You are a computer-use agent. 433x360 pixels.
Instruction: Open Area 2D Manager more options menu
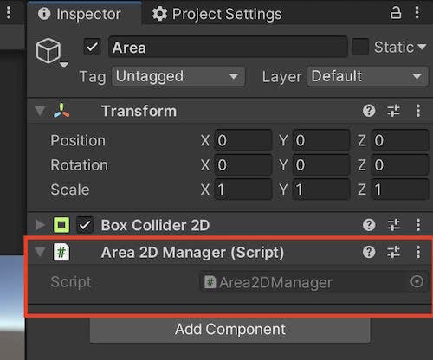[x=418, y=252]
